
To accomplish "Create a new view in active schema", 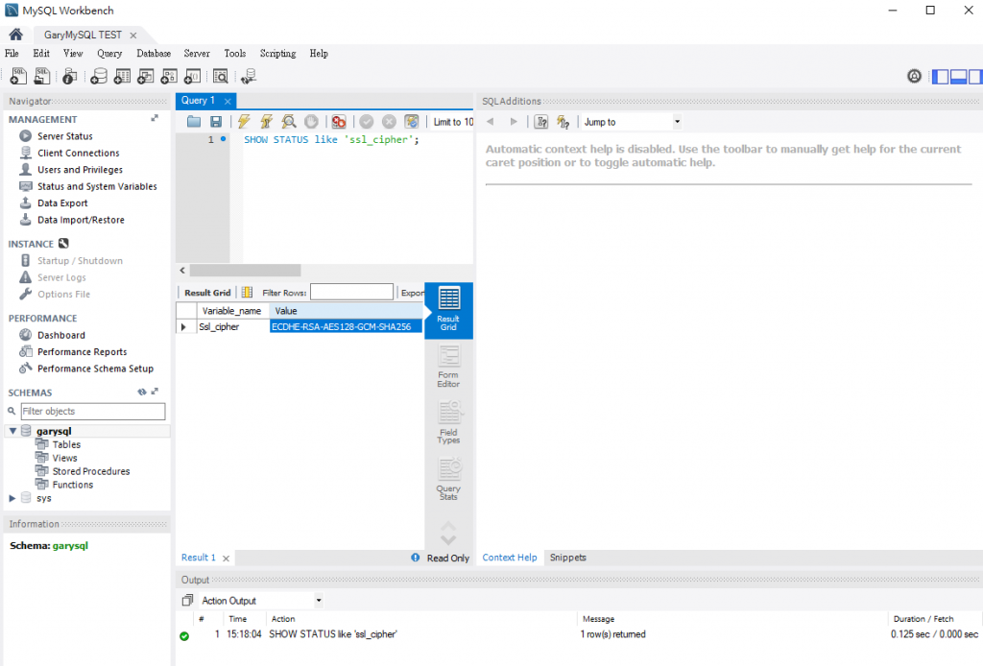I will (146, 77).
